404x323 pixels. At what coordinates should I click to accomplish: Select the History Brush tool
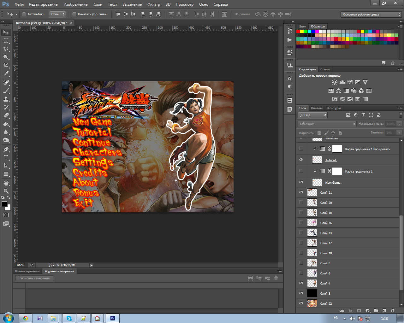tap(6, 107)
